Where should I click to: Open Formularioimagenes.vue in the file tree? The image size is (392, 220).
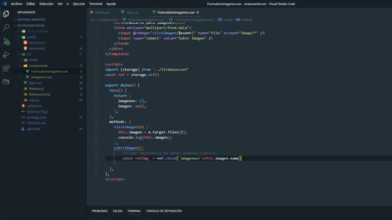tap(49, 71)
